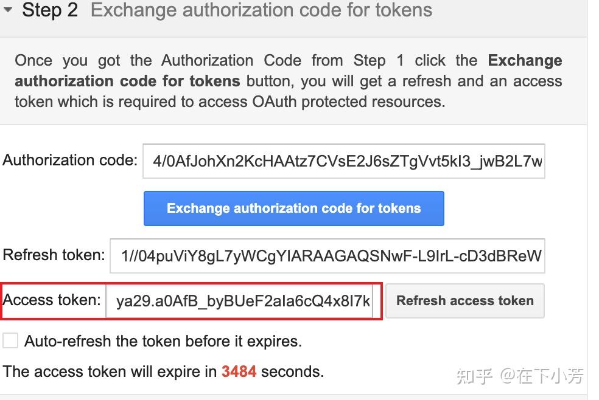Focus the Access token input box
The image size is (599, 400).
tap(242, 301)
